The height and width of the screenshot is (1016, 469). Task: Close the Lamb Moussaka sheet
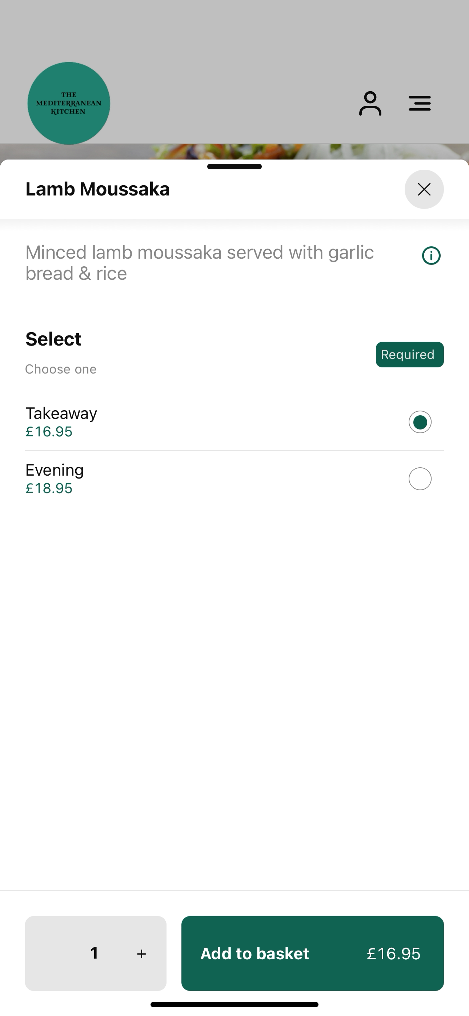coord(424,189)
